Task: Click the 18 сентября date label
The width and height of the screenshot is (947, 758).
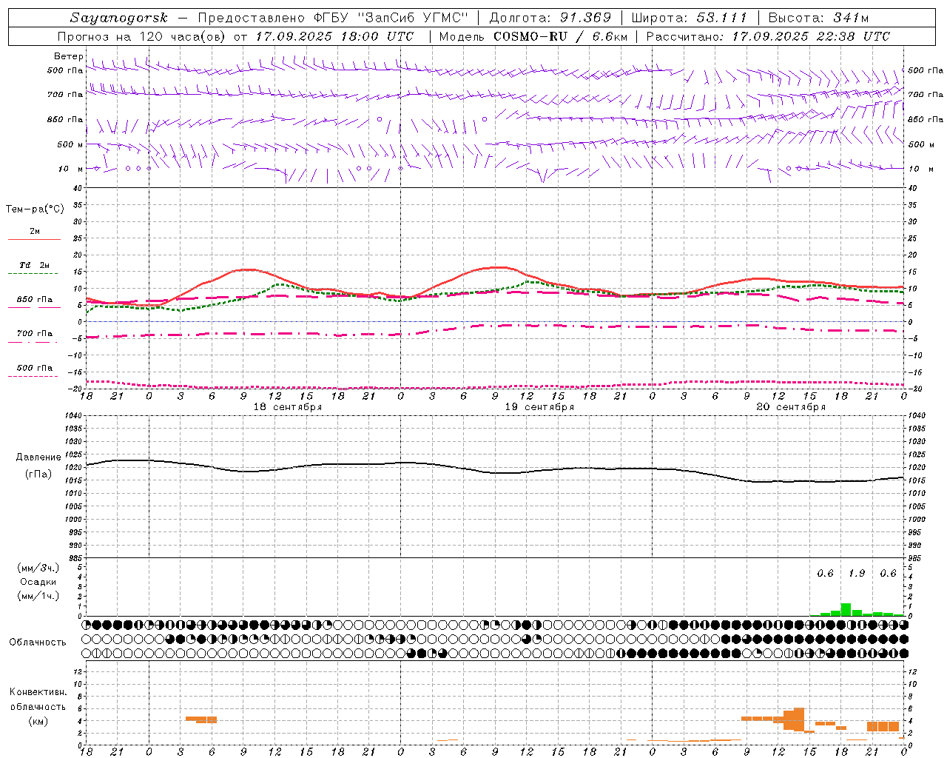Action: pos(288,407)
